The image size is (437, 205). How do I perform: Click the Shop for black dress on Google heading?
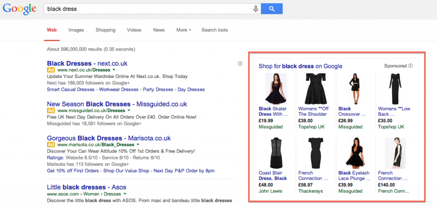click(x=300, y=66)
